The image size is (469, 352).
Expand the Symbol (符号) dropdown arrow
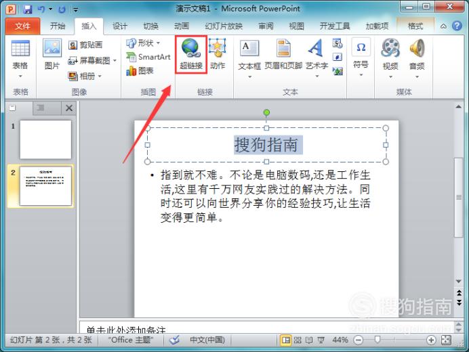click(x=361, y=74)
